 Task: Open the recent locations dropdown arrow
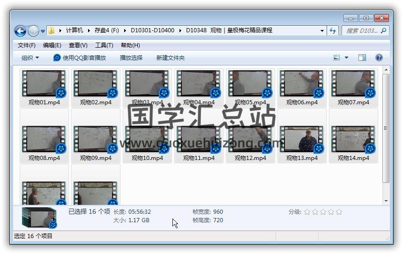point(43,31)
